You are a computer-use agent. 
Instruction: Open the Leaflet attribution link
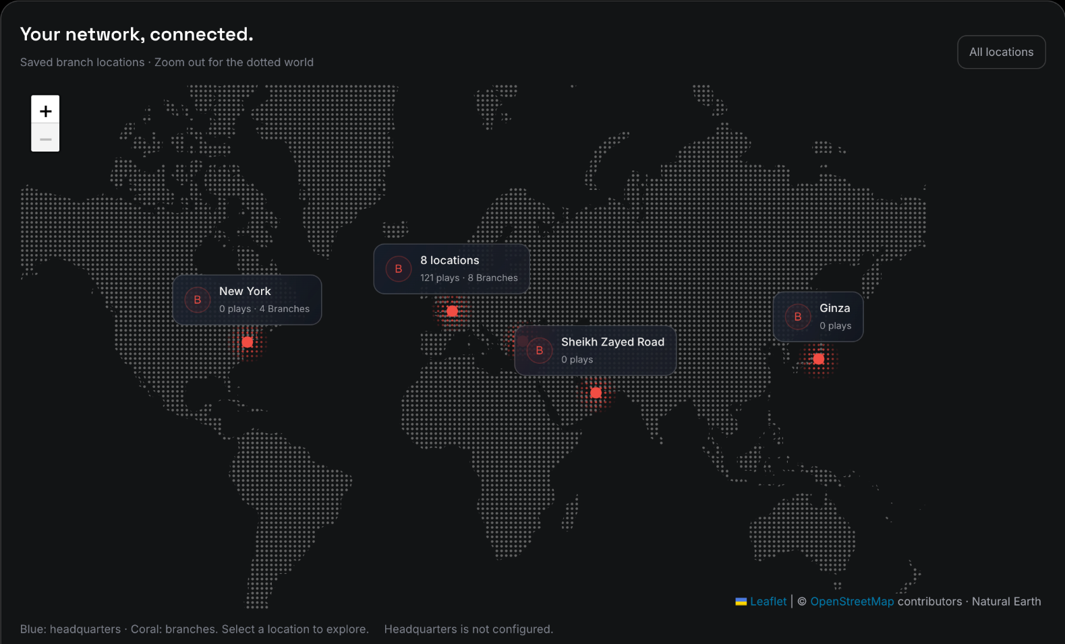(768, 602)
